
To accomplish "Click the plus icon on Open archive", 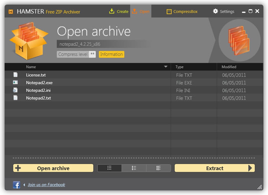I will tap(18, 168).
